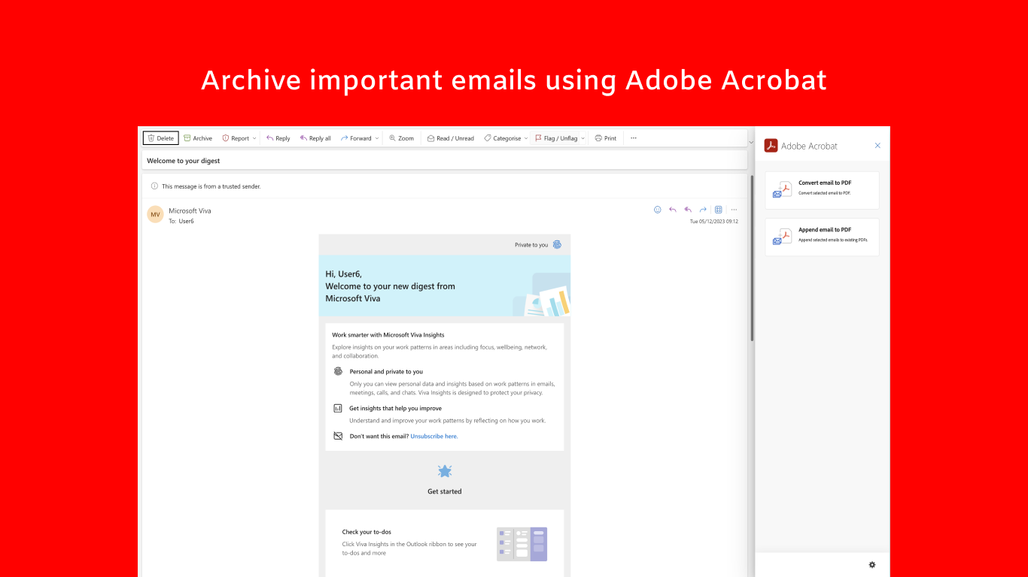1028x577 pixels.
Task: Click the "Adobe Acrobat" panel title
Action: (809, 146)
